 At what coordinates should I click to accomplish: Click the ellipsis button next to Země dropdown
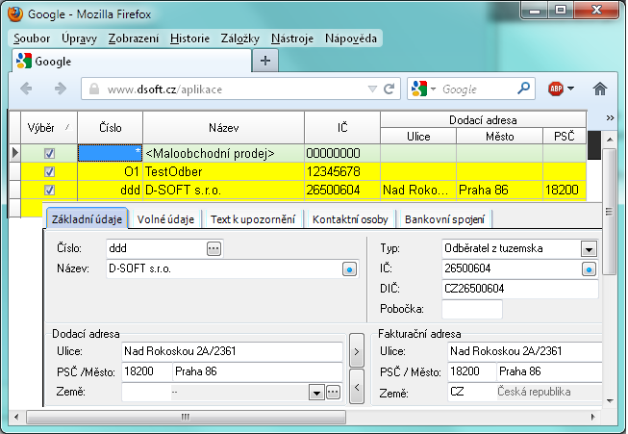[333, 392]
